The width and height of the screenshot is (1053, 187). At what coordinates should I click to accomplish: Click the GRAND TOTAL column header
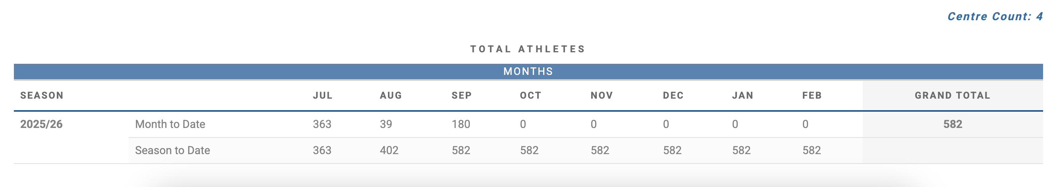[x=953, y=95]
